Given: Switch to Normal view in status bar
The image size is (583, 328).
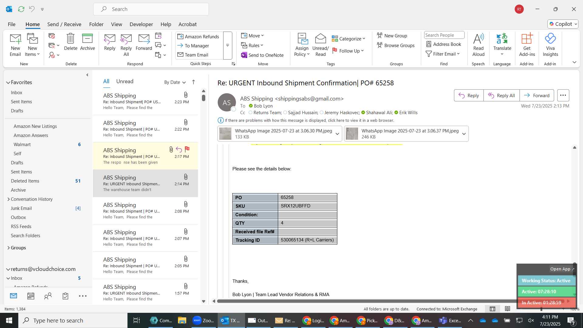Looking at the screenshot, I should coord(493,309).
